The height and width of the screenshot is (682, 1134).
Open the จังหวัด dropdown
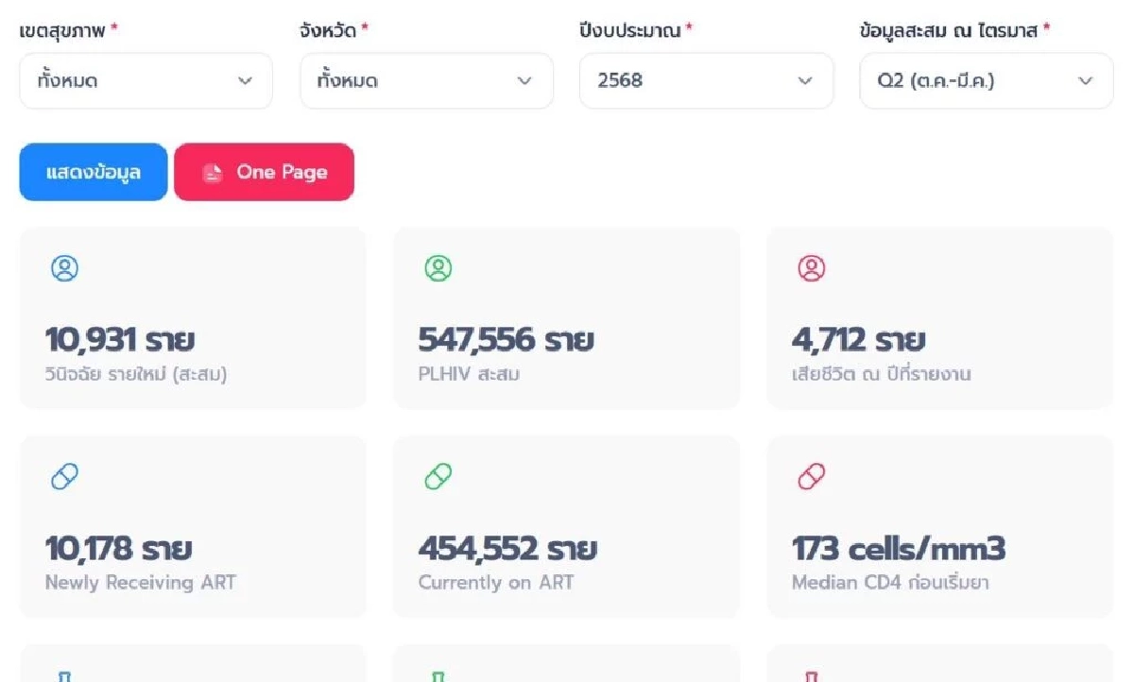pyautogui.click(x=425, y=81)
